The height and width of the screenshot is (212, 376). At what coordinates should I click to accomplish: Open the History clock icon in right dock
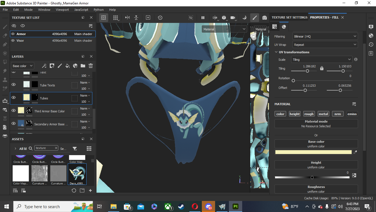click(x=371, y=44)
